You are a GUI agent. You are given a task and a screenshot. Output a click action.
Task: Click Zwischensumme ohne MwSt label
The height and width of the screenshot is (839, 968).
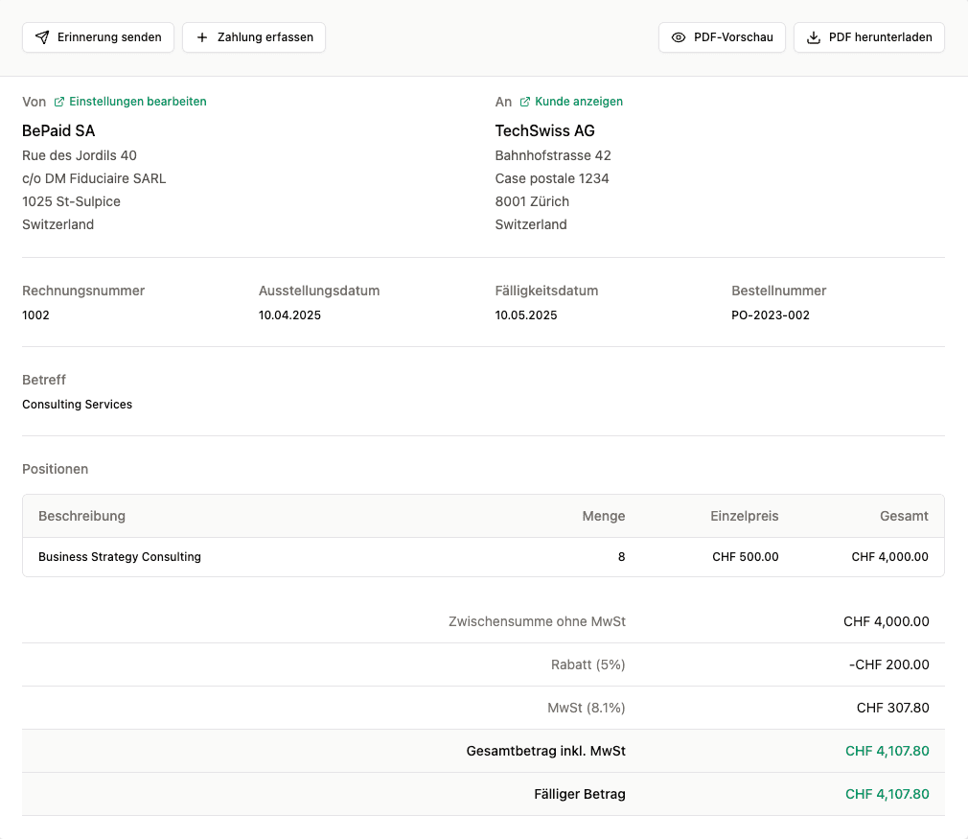tap(537, 622)
